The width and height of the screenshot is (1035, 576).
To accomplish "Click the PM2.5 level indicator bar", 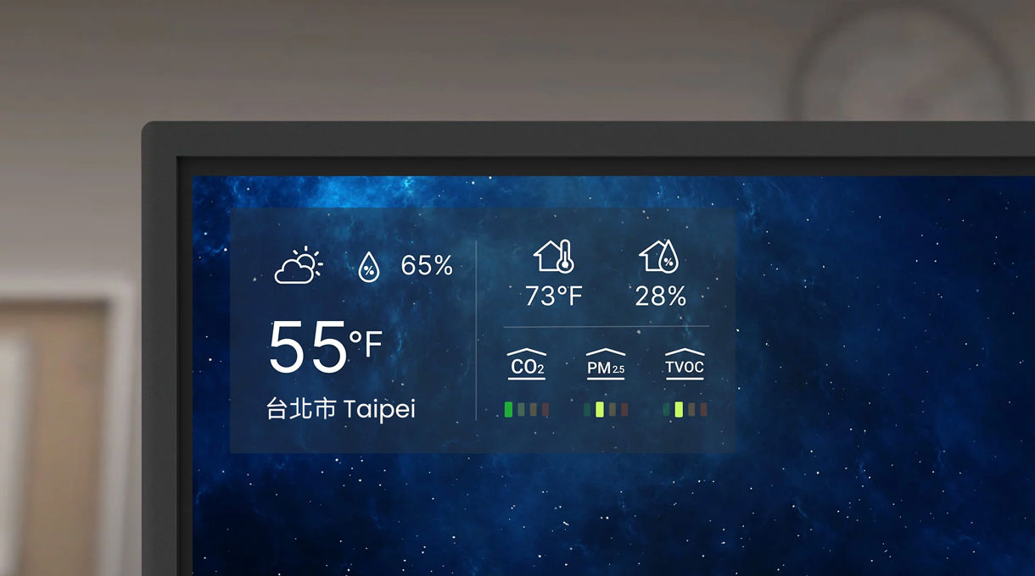I will pyautogui.click(x=606, y=410).
